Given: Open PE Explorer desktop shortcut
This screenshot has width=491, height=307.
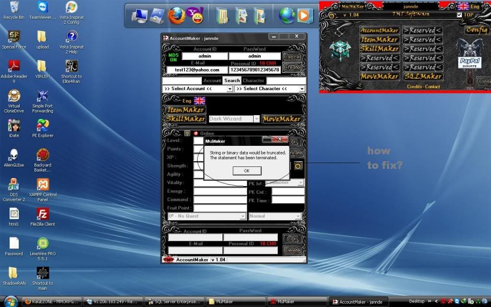Looking at the screenshot, I should click(x=43, y=125).
